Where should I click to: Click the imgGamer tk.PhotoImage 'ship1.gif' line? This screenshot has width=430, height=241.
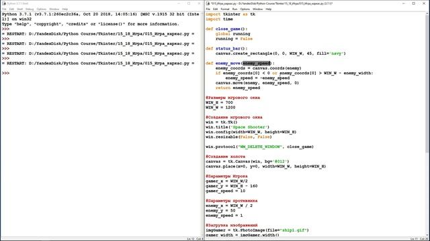click(x=257, y=230)
